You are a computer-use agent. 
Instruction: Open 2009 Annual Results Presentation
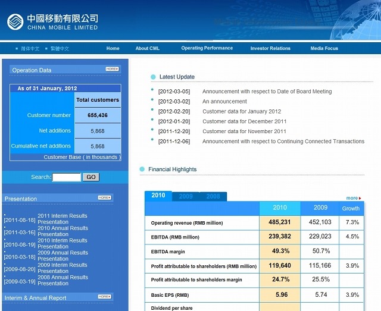[x=63, y=256]
